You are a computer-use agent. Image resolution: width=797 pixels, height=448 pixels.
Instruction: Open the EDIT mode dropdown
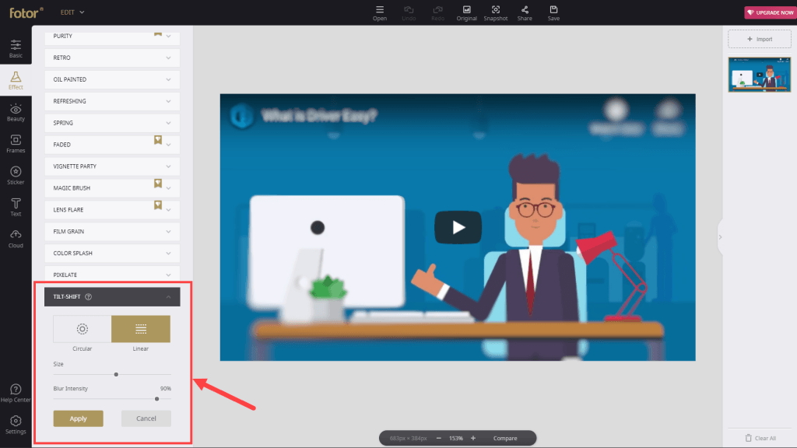tap(72, 12)
